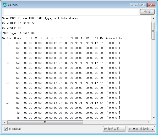Minimize the COM6 window
The width and height of the screenshot is (158, 135).
[134, 5]
